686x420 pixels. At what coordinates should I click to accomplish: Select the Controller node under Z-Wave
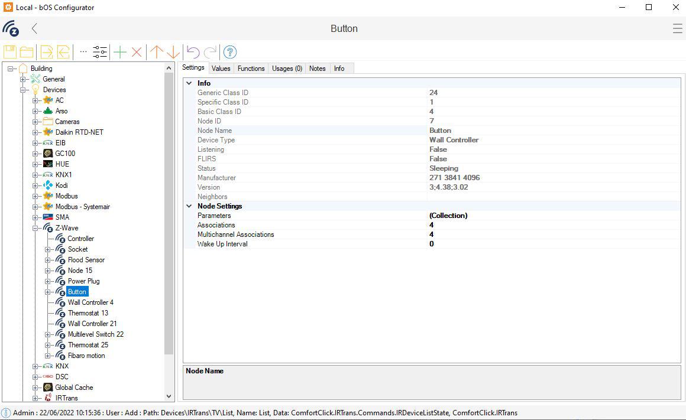(81, 239)
